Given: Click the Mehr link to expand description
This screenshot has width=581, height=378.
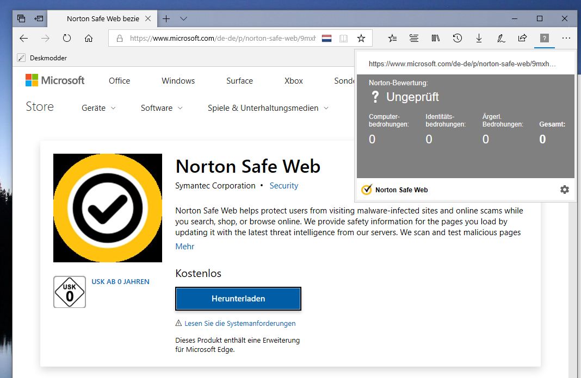Looking at the screenshot, I should [x=184, y=247].
